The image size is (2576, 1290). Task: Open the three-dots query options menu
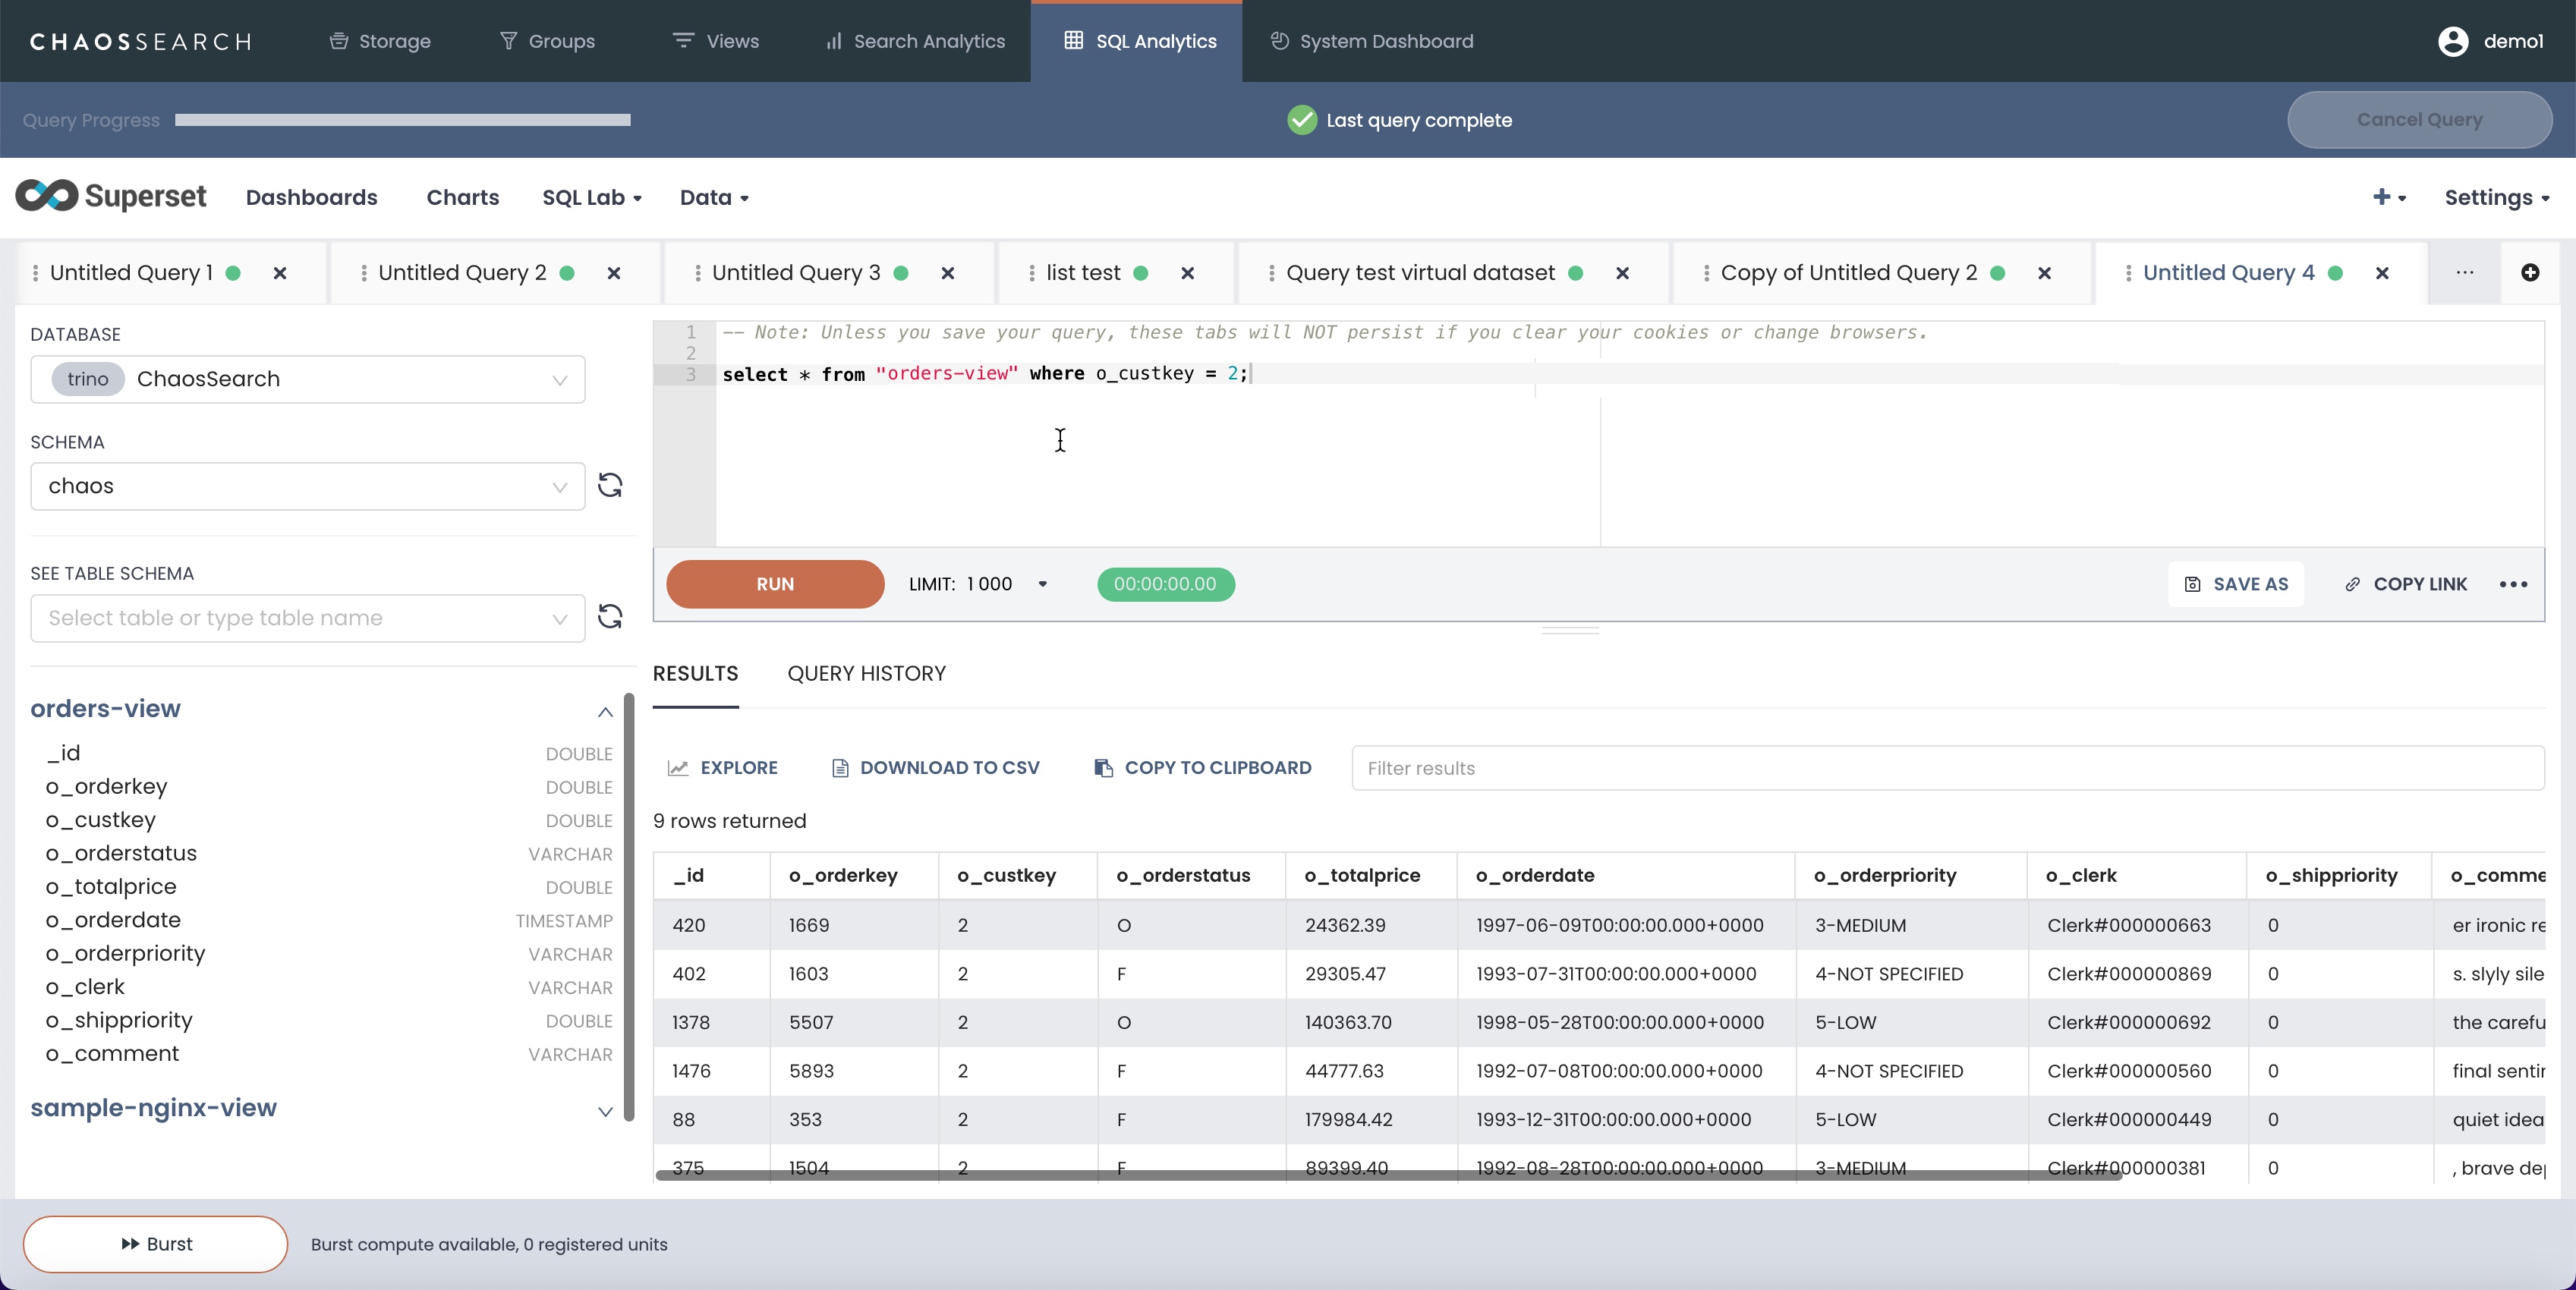coord(2513,584)
